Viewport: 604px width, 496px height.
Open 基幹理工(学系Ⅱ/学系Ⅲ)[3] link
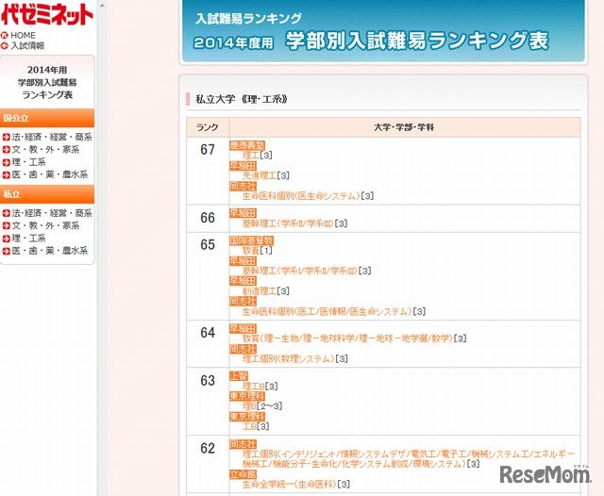[295, 223]
